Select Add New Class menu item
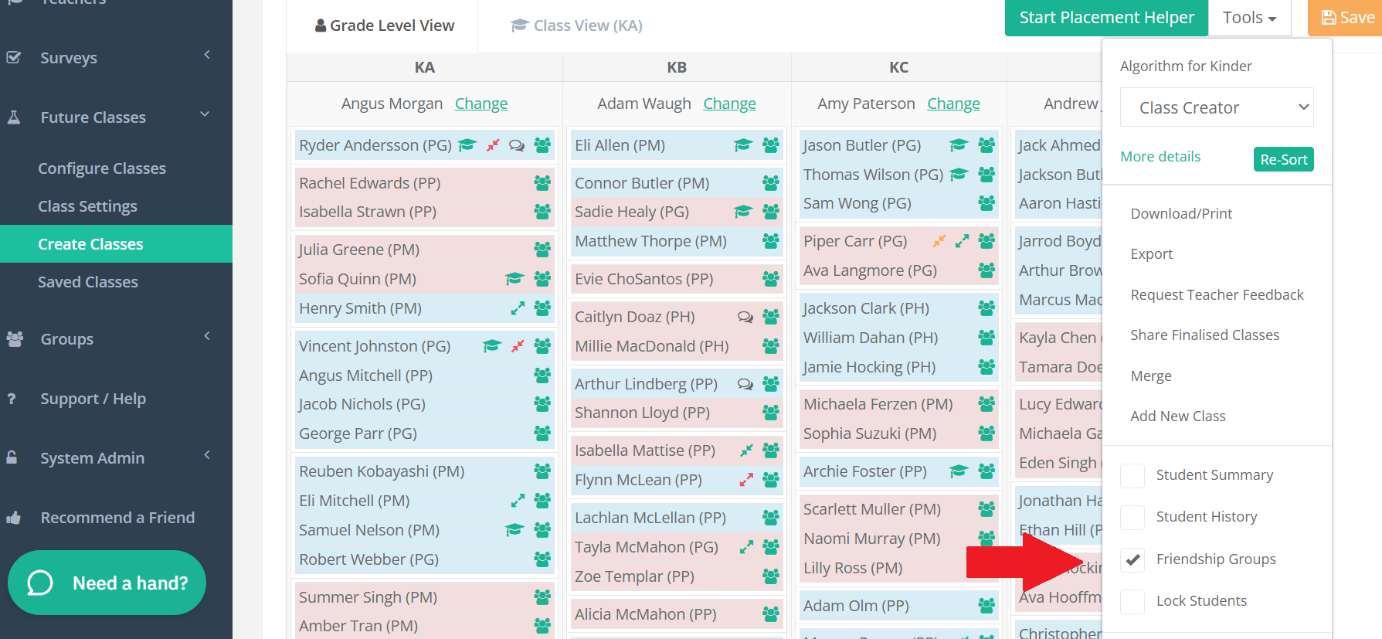The image size is (1382, 639). (1178, 416)
